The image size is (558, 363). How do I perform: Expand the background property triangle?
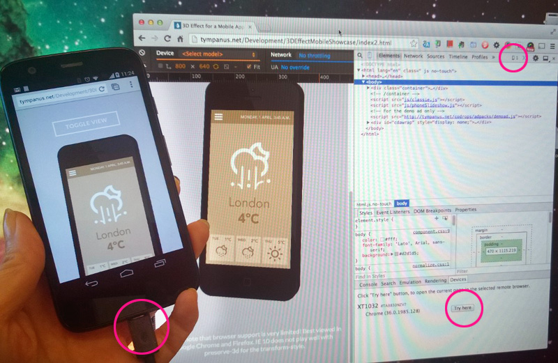pos(392,254)
